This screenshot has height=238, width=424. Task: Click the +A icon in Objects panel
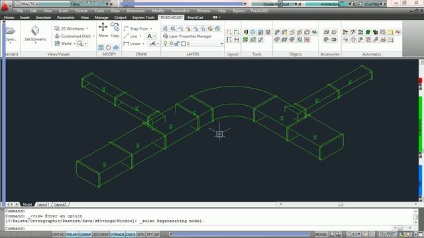tap(314, 32)
